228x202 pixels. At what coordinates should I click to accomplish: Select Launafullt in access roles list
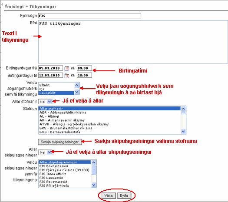click(56, 93)
